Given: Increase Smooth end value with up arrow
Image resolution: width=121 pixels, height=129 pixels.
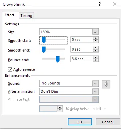Looking at the screenshot, I should pyautogui.click(x=95, y=48).
